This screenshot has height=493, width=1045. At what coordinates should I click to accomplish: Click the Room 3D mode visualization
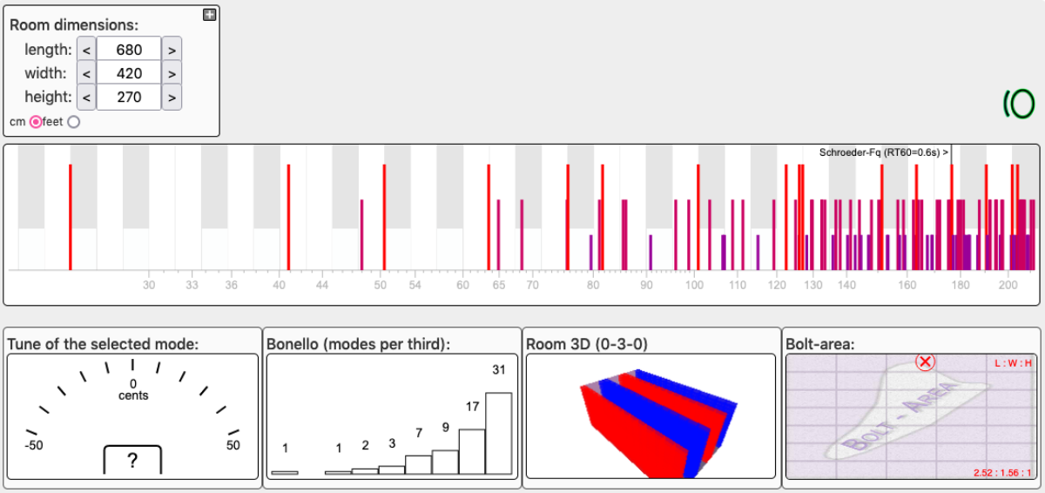(x=651, y=415)
